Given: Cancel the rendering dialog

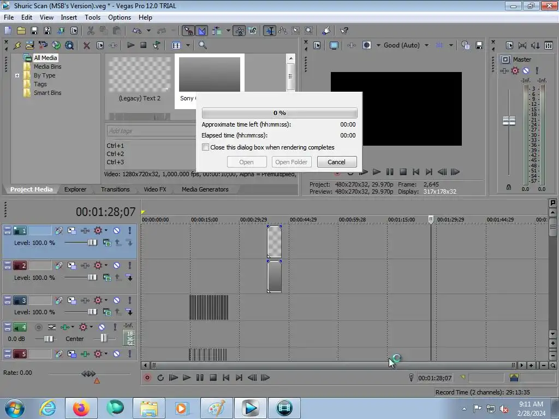Looking at the screenshot, I should (336, 161).
